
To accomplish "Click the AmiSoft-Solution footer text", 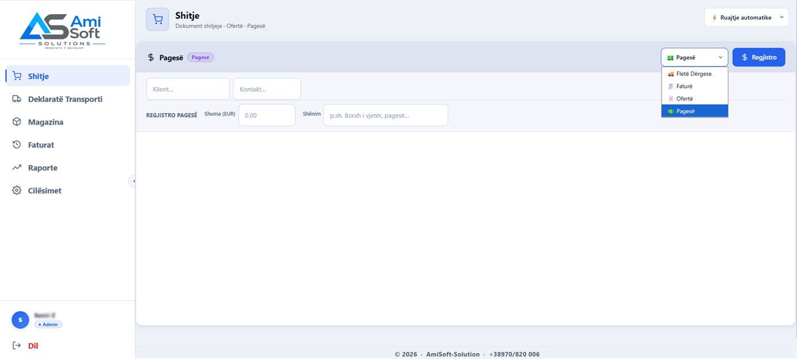I will tap(453, 354).
